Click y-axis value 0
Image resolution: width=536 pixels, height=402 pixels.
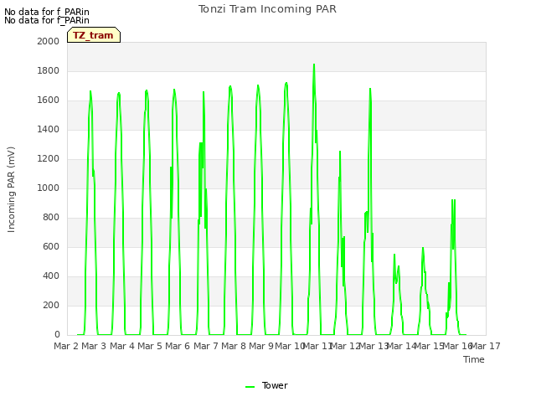57,335
